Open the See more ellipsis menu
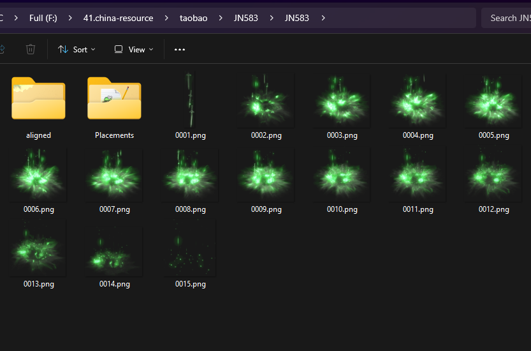The height and width of the screenshot is (351, 531). point(180,49)
